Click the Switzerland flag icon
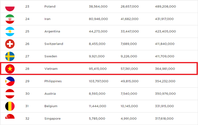 pyautogui.click(x=10, y=44)
